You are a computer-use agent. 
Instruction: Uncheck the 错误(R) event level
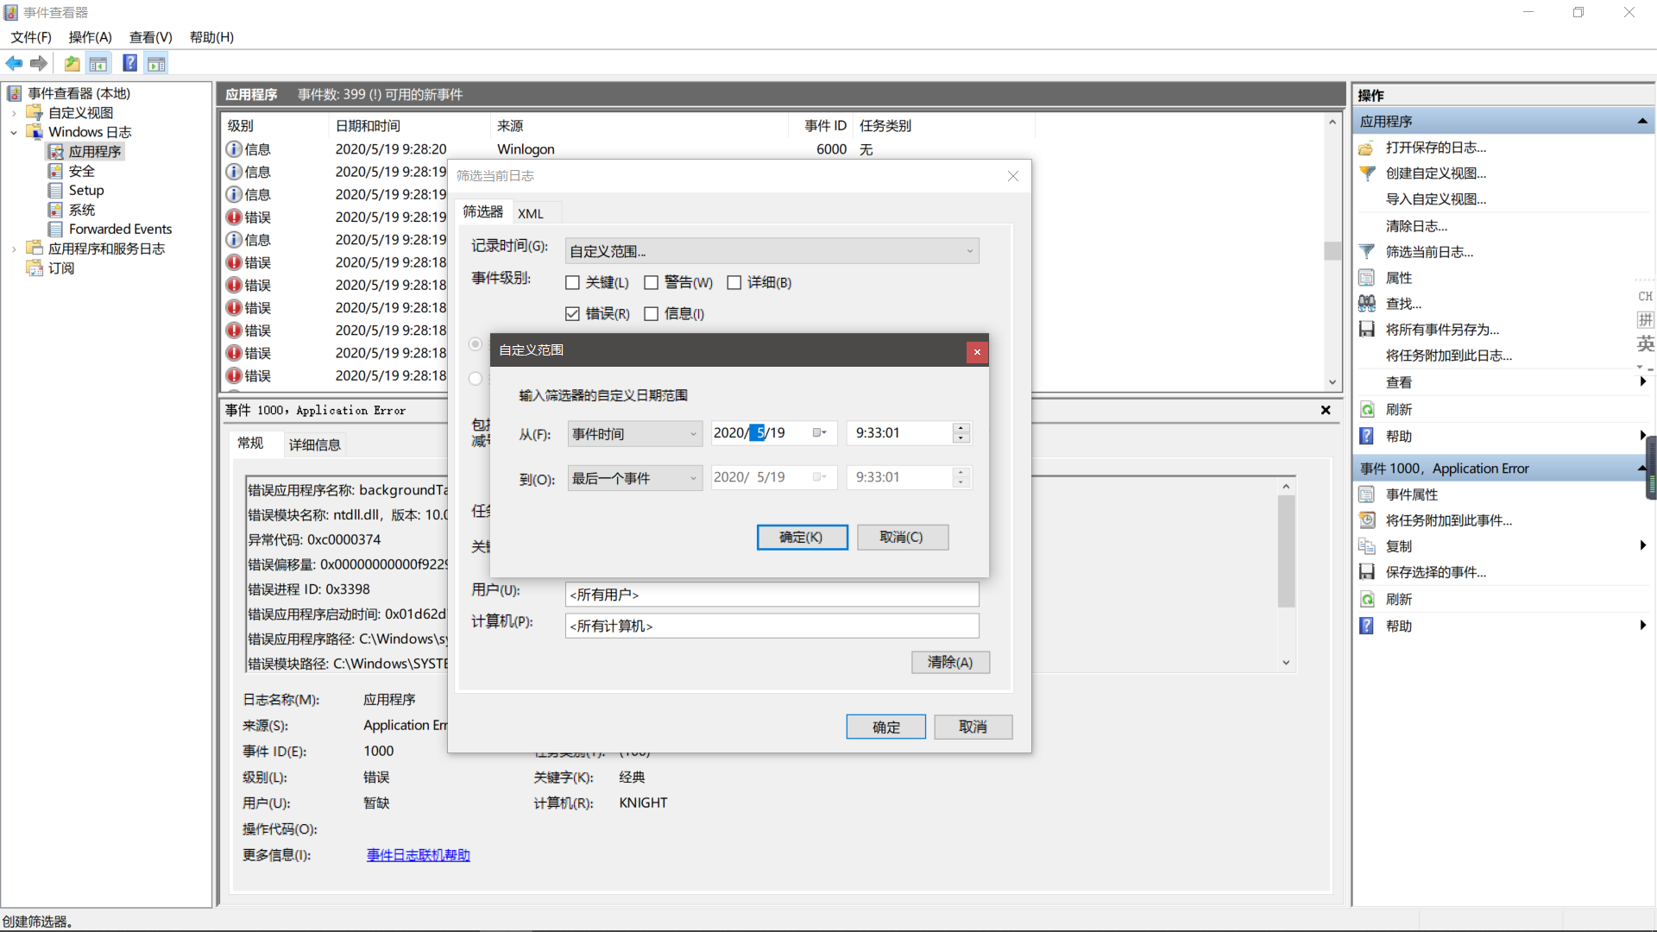point(573,313)
